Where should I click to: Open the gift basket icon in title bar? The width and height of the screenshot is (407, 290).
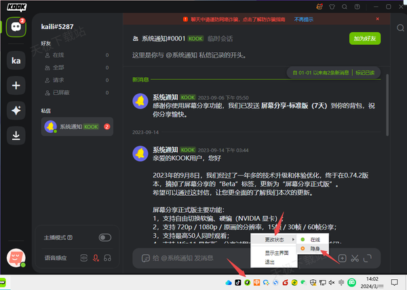(319, 7)
